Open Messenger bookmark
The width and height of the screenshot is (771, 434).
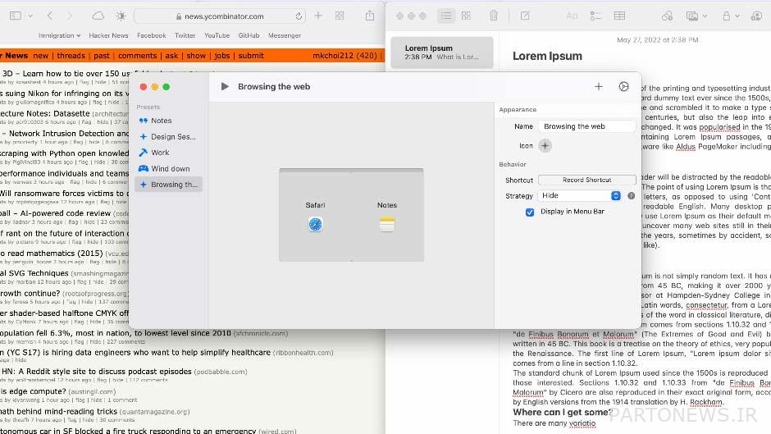285,35
